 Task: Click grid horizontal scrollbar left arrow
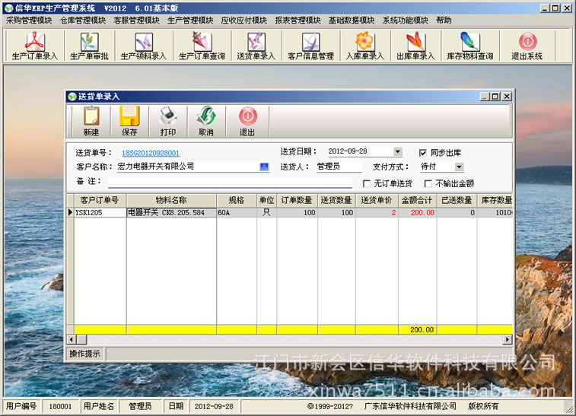pyautogui.click(x=72, y=340)
